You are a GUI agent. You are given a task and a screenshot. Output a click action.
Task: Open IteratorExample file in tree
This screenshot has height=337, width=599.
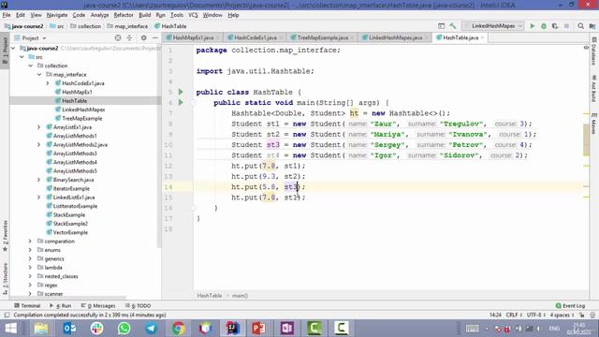tap(71, 189)
